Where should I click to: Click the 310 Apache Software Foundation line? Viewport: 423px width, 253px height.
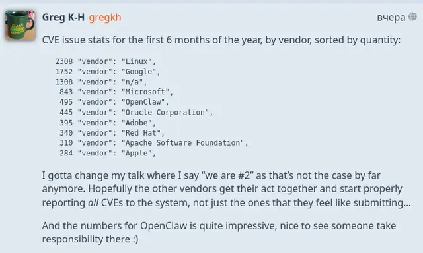coord(154,143)
